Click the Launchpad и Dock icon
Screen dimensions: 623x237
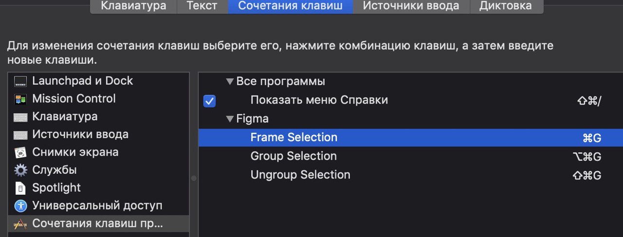tap(20, 81)
